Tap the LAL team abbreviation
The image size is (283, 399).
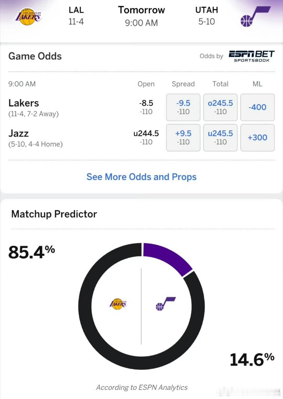(x=76, y=10)
